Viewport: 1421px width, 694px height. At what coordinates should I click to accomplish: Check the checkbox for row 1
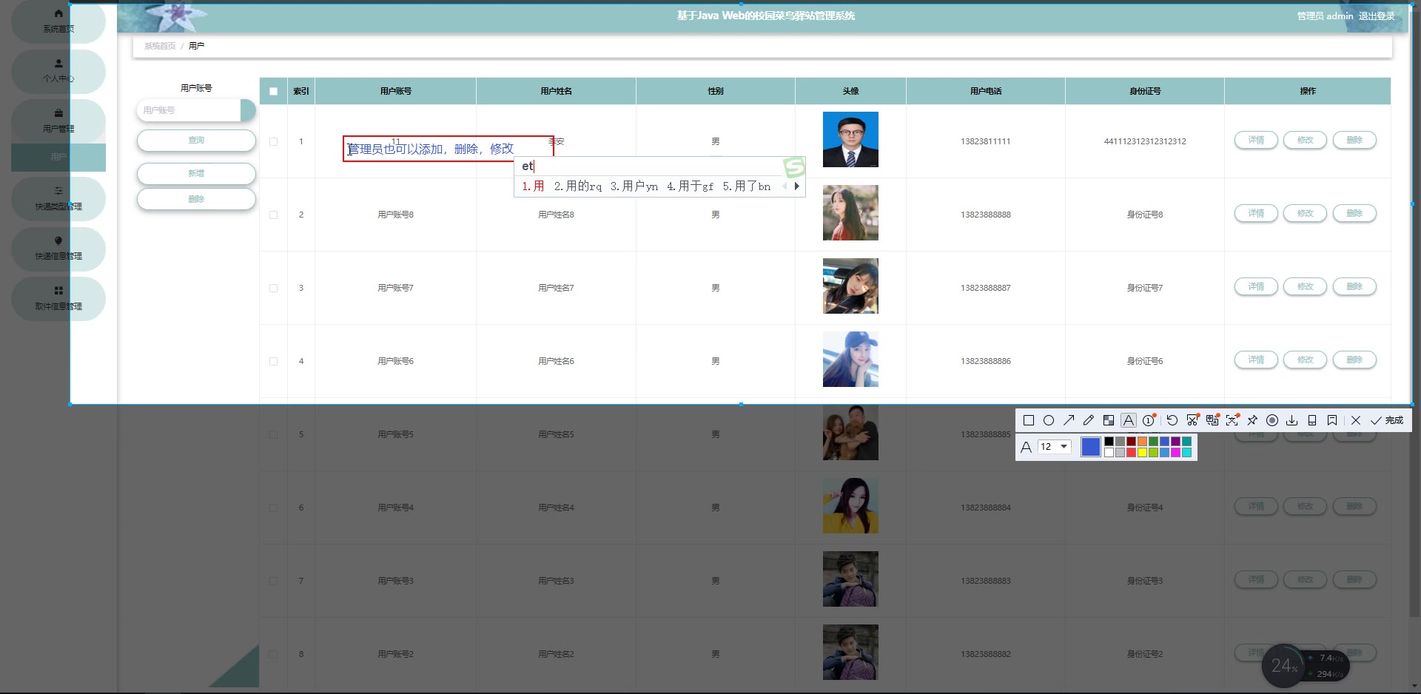pos(274,141)
